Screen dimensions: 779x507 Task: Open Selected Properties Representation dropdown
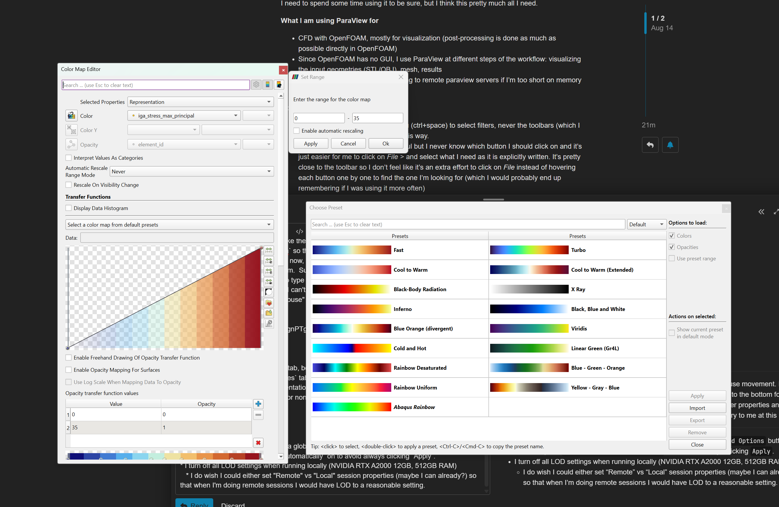point(201,102)
